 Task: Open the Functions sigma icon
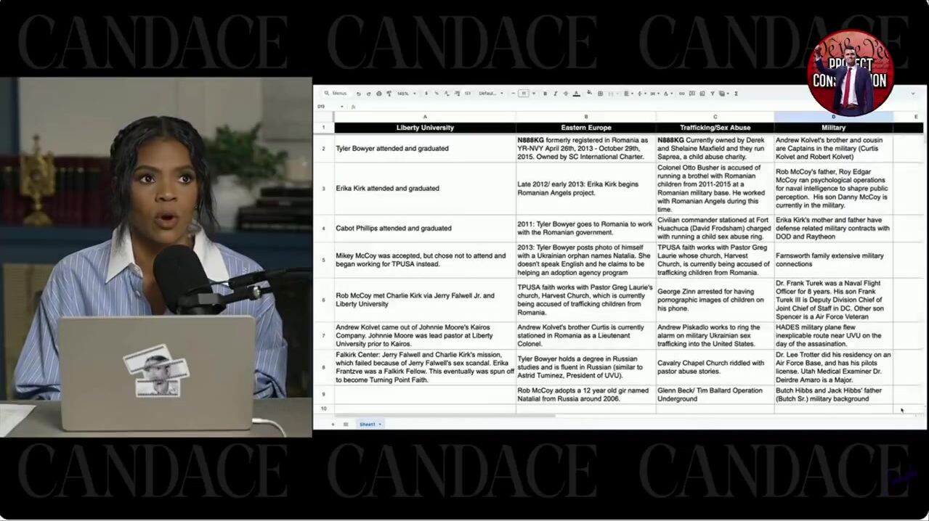click(736, 94)
